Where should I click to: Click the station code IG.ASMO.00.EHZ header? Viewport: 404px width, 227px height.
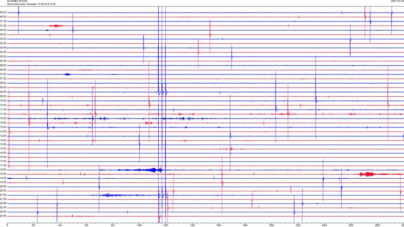coord(17,1)
